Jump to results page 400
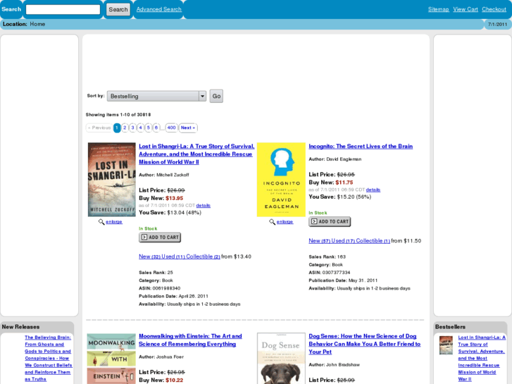Viewport: 512px width, 384px height. coord(171,128)
